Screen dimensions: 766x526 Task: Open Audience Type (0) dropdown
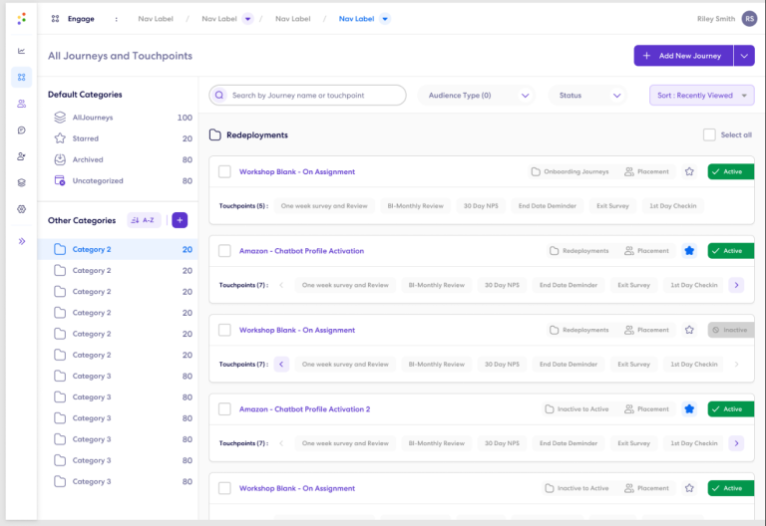(x=477, y=96)
